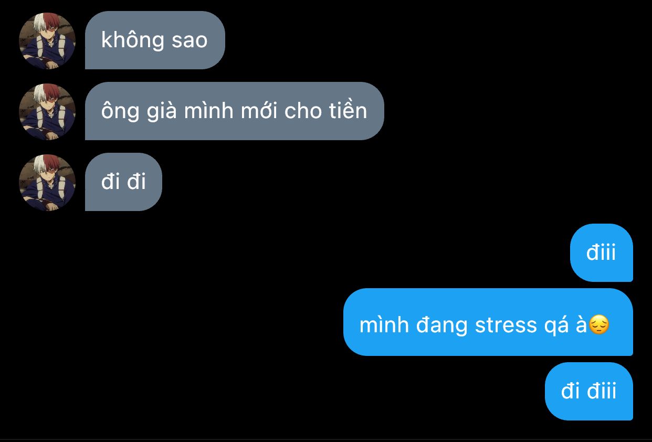The width and height of the screenshot is (652, 442).
Task: Tap the avatar beside the gray "đi đi" message
Action: coord(47,182)
